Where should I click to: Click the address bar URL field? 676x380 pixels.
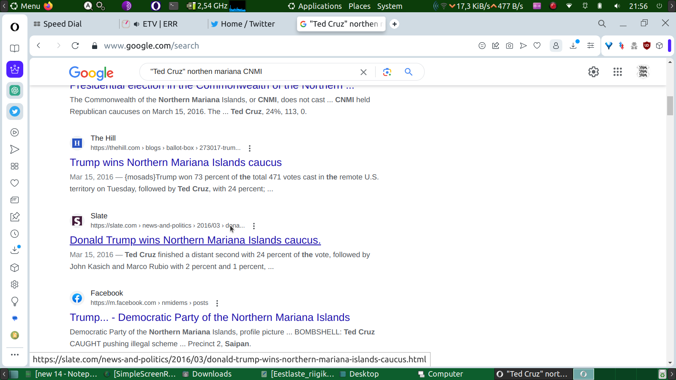287,46
